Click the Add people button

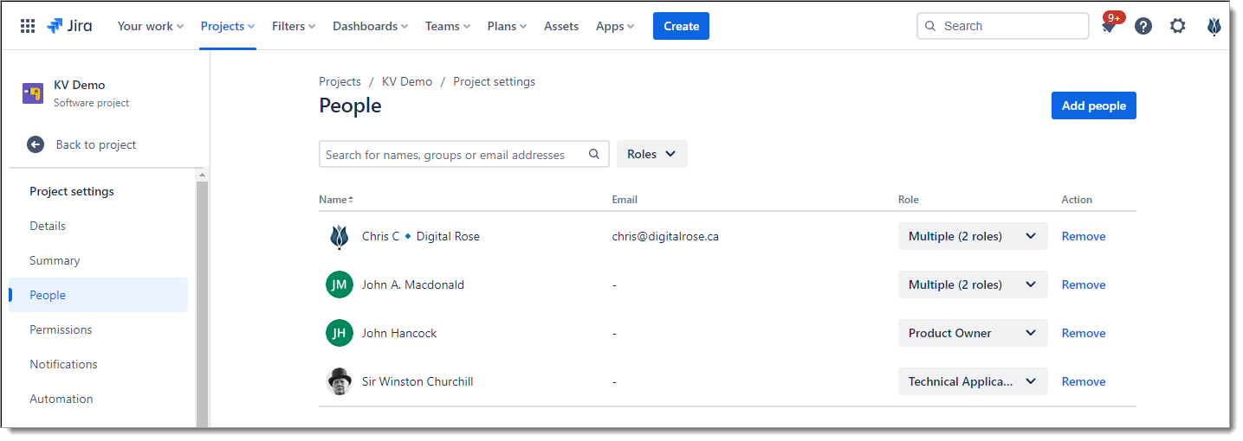(1093, 105)
